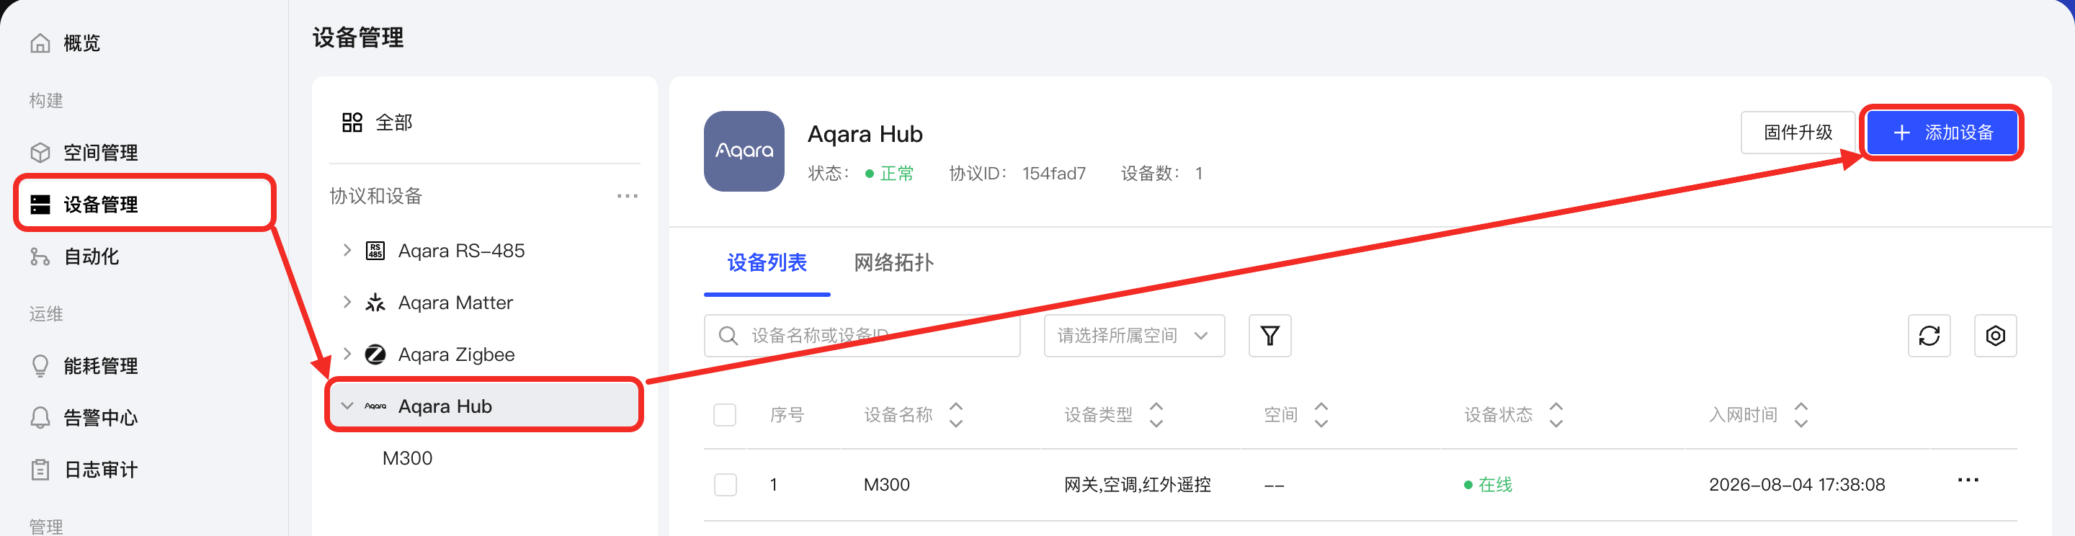
Task: Click the M300 device name cell
Action: tap(886, 484)
